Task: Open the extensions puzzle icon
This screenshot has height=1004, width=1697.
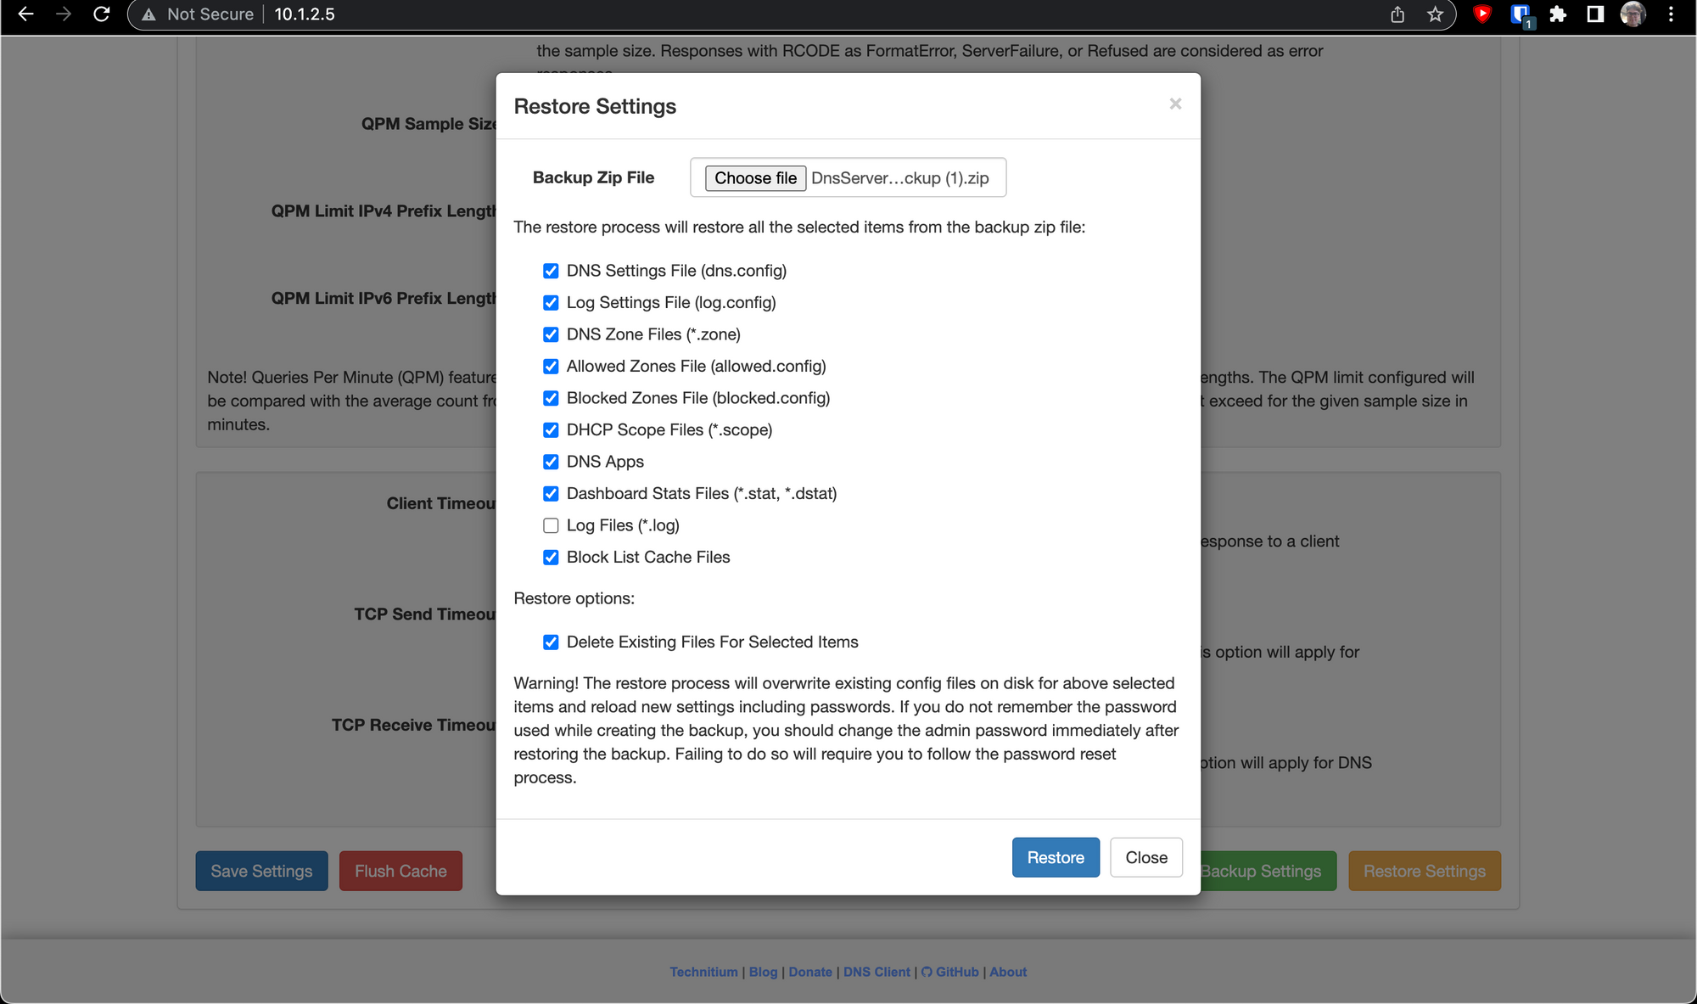Action: tap(1558, 14)
